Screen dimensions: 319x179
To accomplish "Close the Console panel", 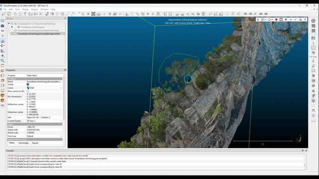I will click(x=306, y=151).
